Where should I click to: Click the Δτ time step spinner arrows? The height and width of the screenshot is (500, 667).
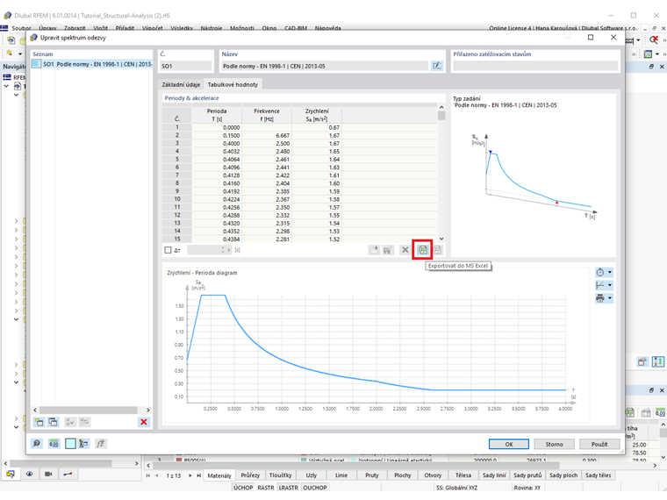(x=223, y=250)
